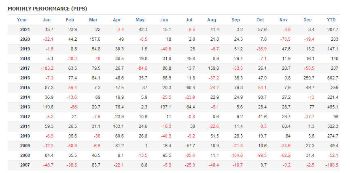The width and height of the screenshot is (350, 173).
Task: Click the Dec column header
Action: tap(308, 20)
